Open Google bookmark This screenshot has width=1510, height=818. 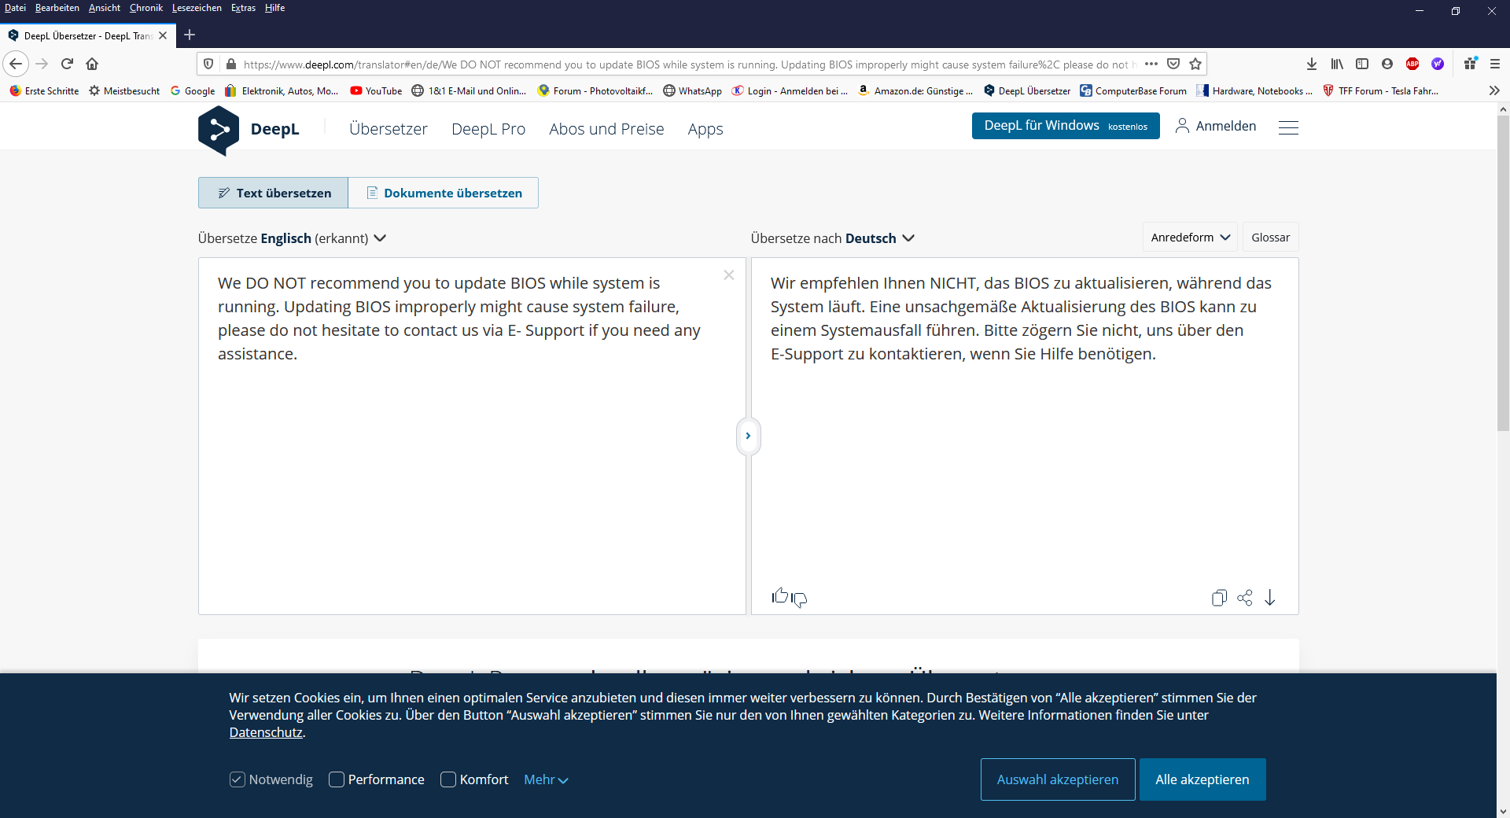[x=193, y=90]
